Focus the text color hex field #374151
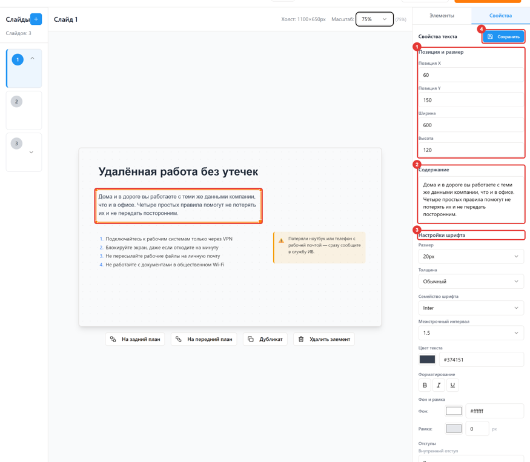This screenshot has height=462, width=530. (482, 360)
